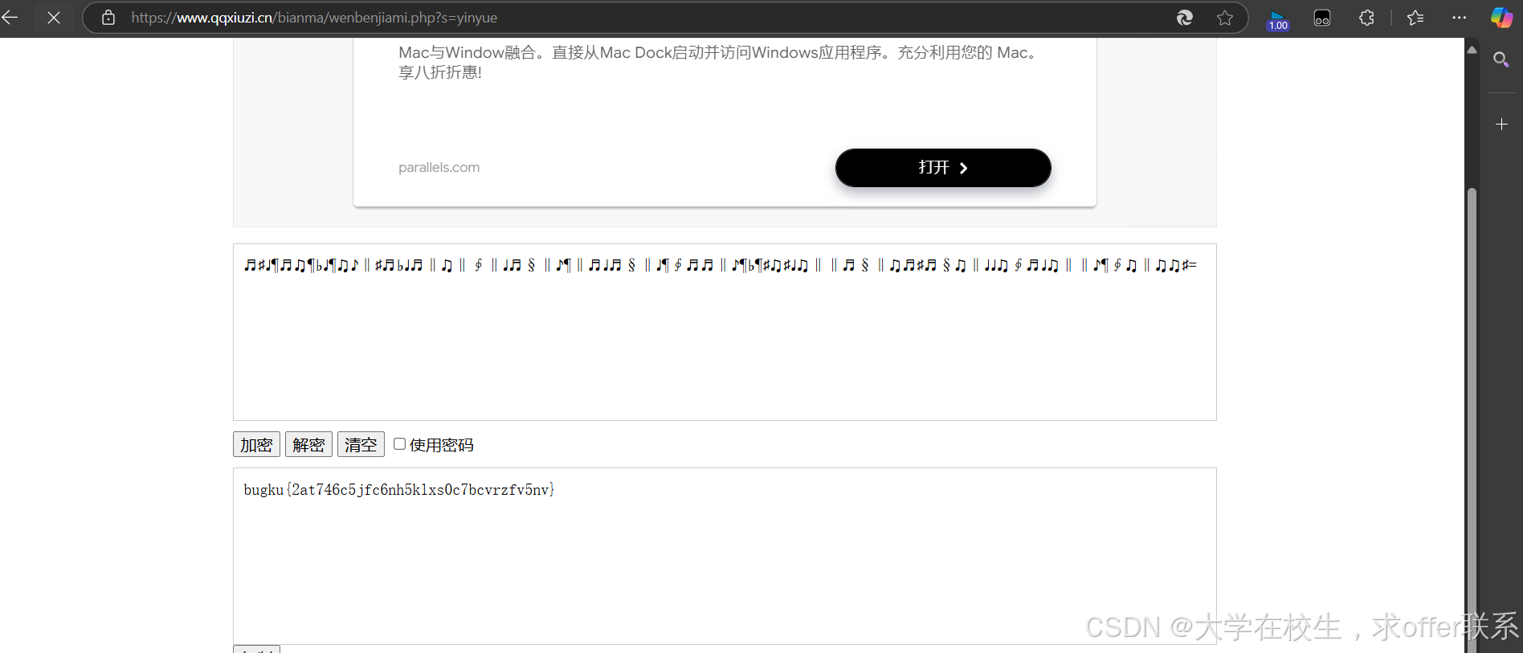
Task: Click the refresh/sync icon in address bar
Action: click(1185, 18)
